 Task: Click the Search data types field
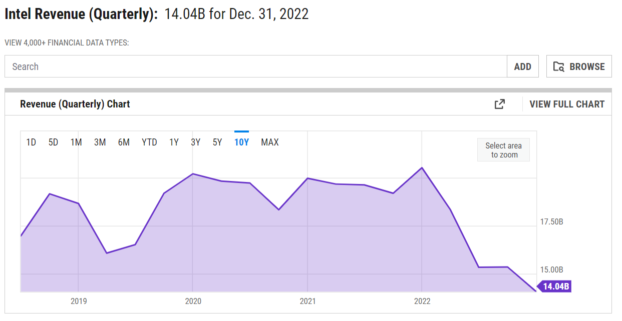255,66
